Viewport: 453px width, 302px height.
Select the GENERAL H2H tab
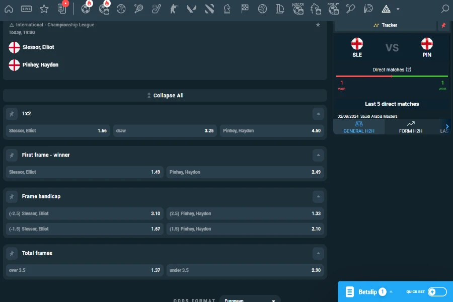[358, 126]
